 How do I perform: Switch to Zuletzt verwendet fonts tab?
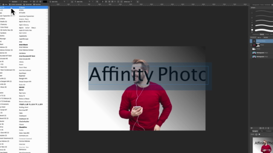tap(15, 5)
